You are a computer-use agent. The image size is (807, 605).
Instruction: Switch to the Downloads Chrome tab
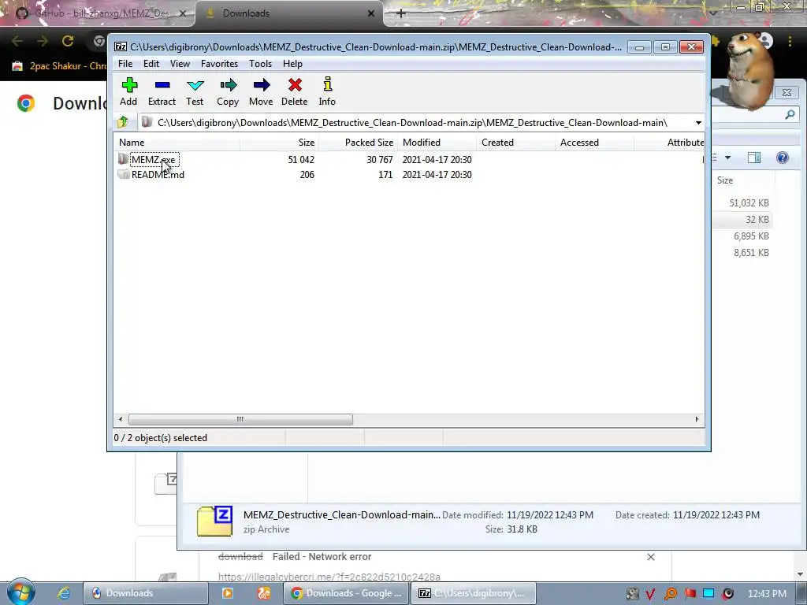pyautogui.click(x=290, y=13)
